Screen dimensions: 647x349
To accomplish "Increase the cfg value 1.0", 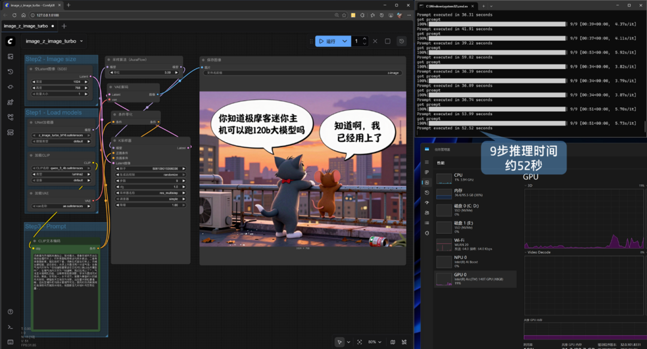I will [184, 186].
